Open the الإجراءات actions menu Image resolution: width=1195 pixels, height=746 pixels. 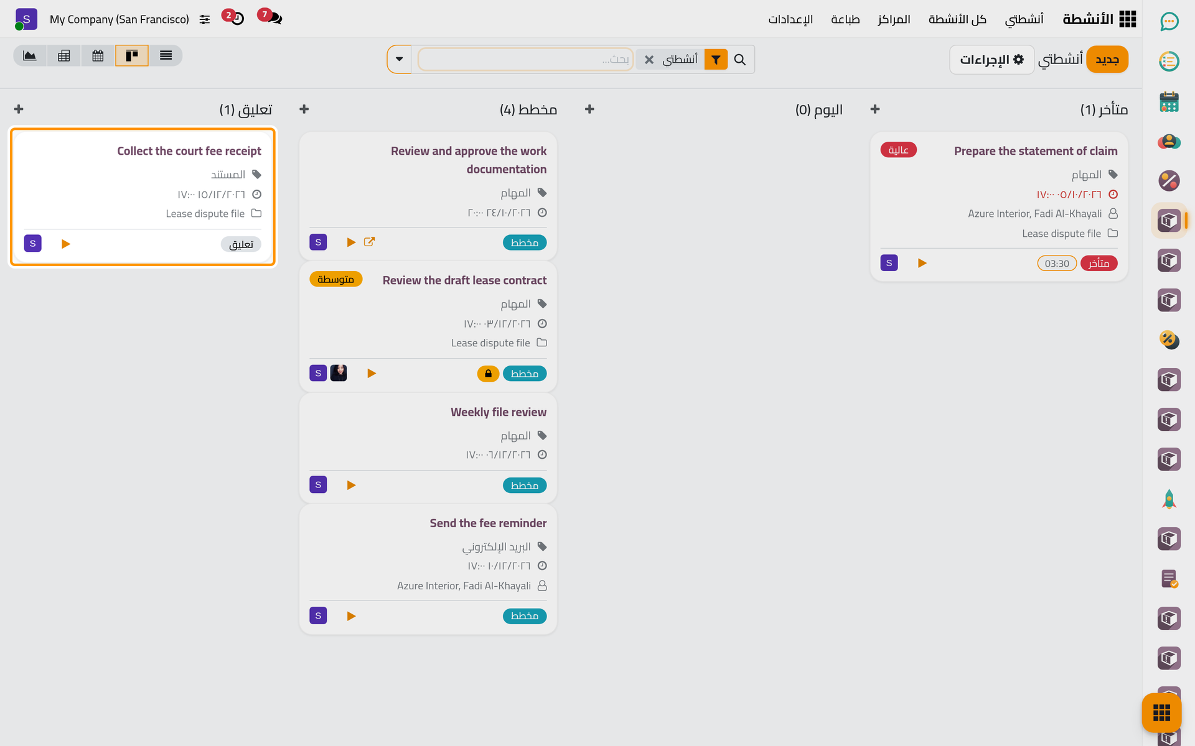(x=991, y=60)
